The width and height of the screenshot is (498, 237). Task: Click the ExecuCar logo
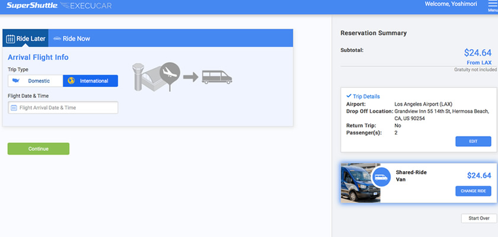coord(87,6)
